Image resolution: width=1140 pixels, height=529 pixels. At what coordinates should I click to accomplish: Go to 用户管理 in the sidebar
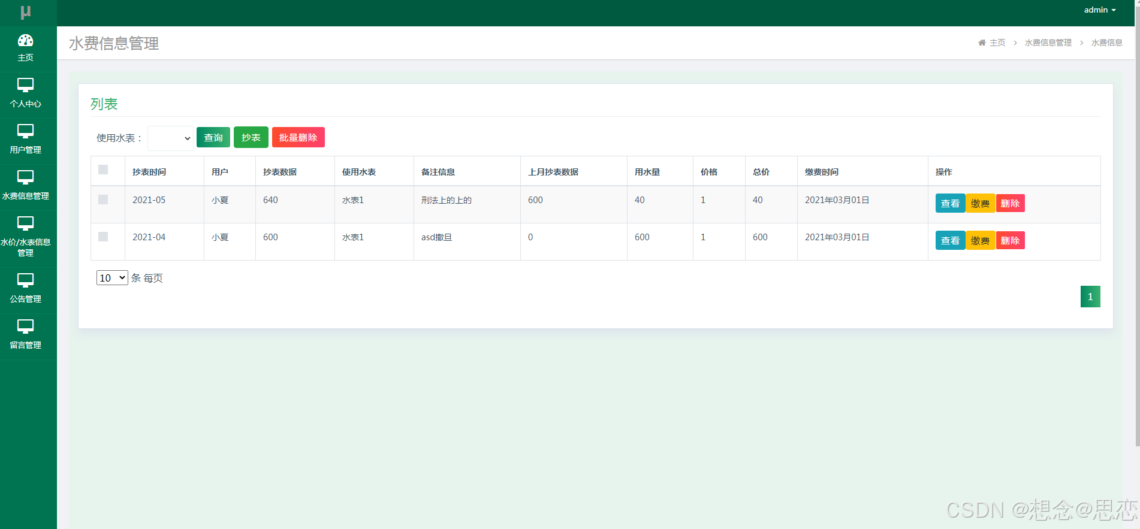25,150
